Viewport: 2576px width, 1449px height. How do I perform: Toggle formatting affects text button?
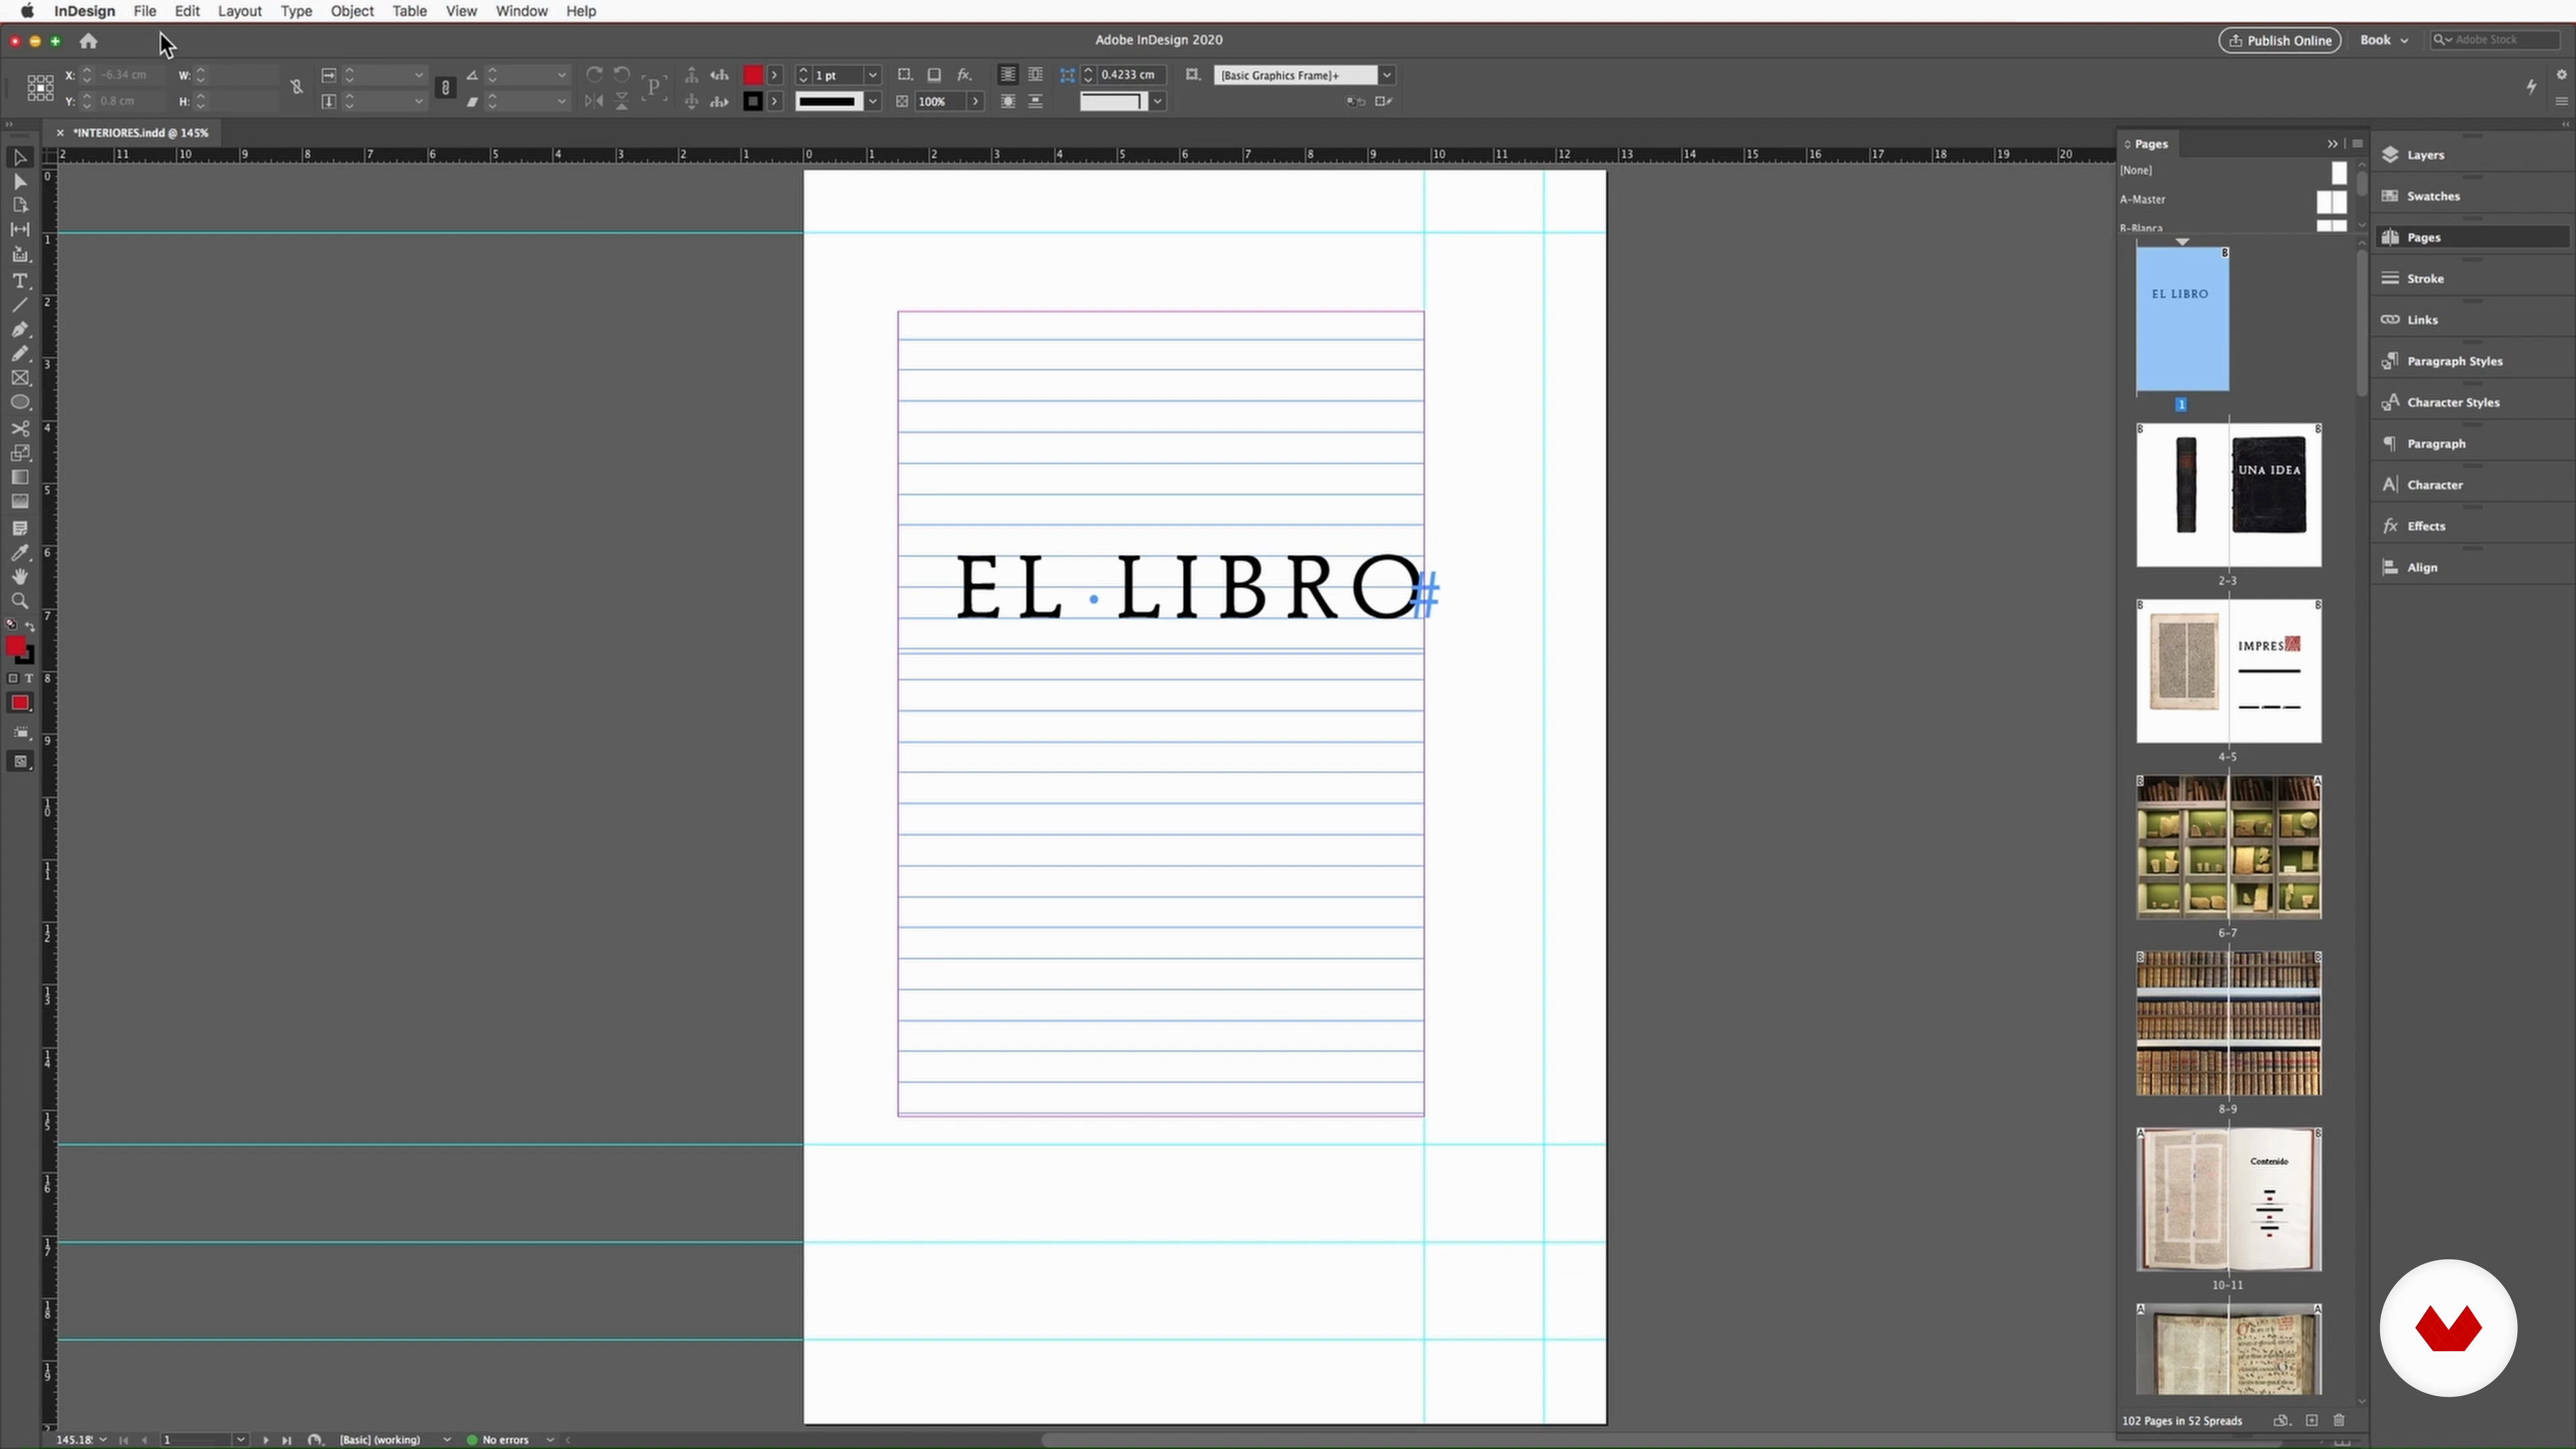[28, 678]
